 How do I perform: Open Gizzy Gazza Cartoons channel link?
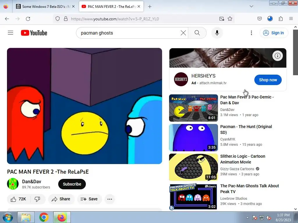coord(237,169)
